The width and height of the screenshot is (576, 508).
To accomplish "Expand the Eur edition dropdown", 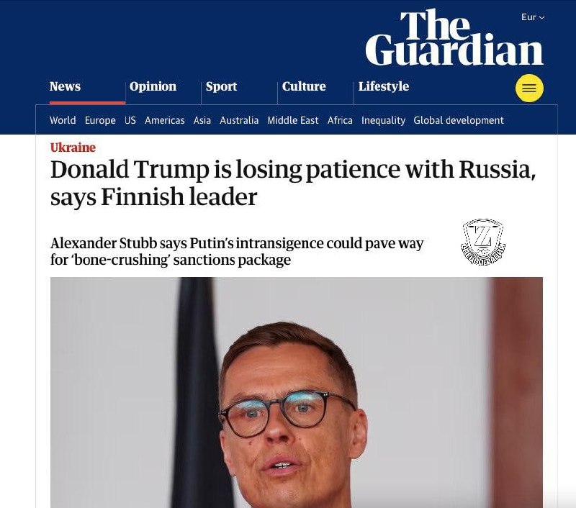I will click(x=533, y=17).
